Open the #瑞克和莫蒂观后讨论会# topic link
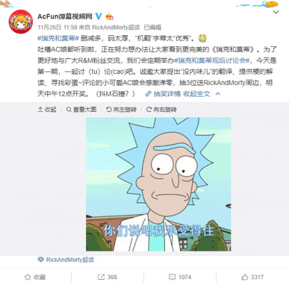Image resolution: width=289 pixels, height=285 pixels. 212,61
